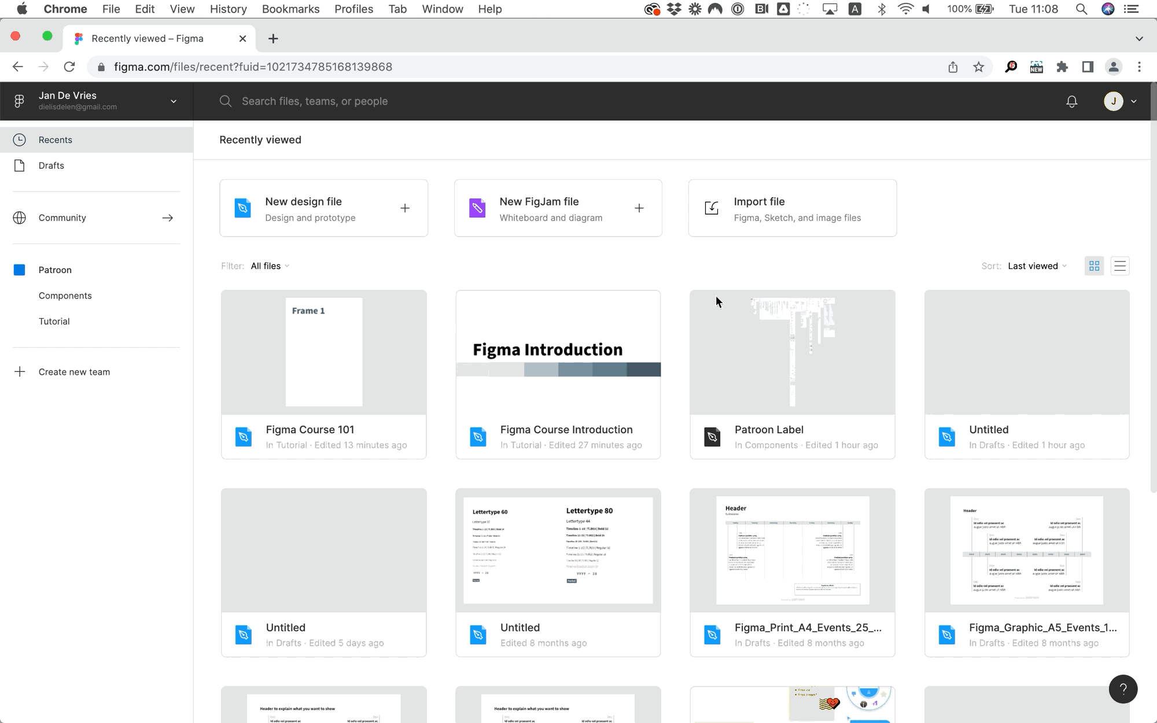Reload the page in Chrome
1157x723 pixels.
[x=69, y=67]
